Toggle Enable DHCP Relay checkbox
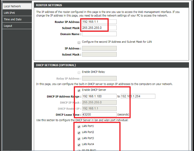 coord(79,72)
